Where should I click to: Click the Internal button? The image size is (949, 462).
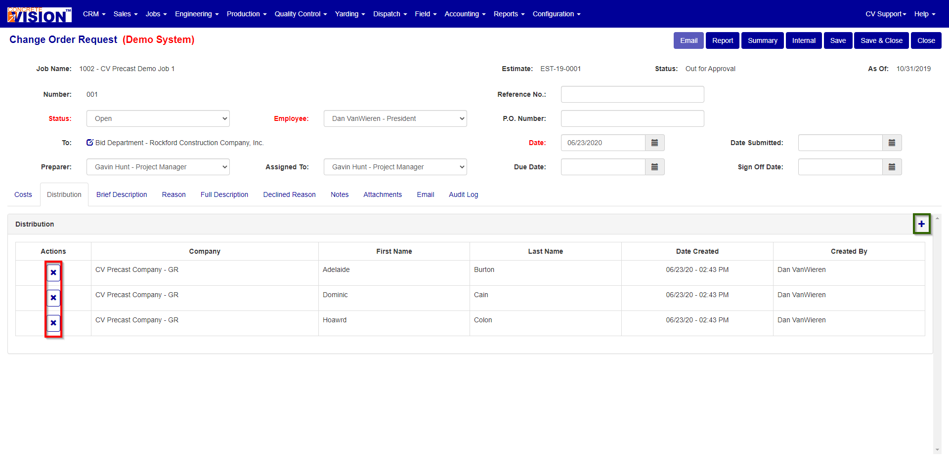click(804, 40)
